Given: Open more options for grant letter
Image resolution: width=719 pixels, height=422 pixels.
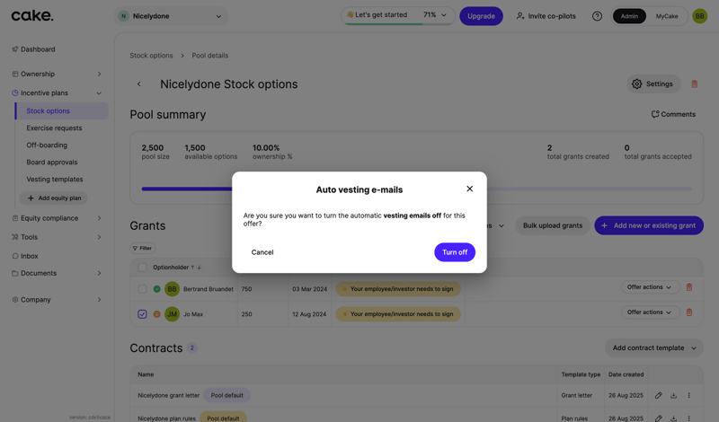Looking at the screenshot, I should [689, 395].
